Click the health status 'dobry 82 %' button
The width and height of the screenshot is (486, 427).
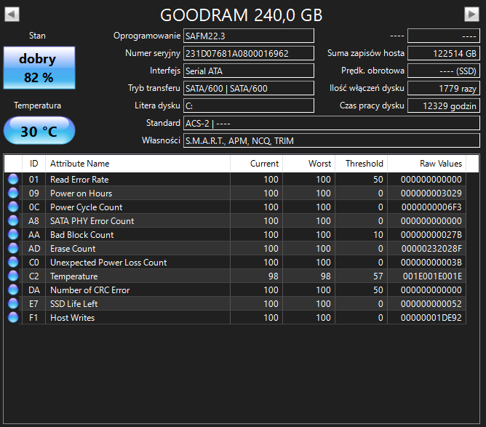[x=39, y=68]
